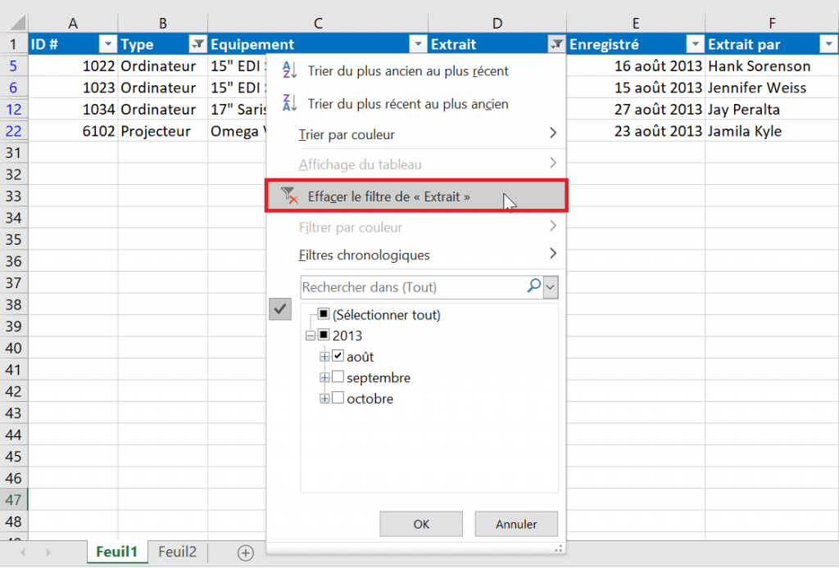Expand the 'août' tree node
The height and width of the screenshot is (568, 839).
[324, 357]
